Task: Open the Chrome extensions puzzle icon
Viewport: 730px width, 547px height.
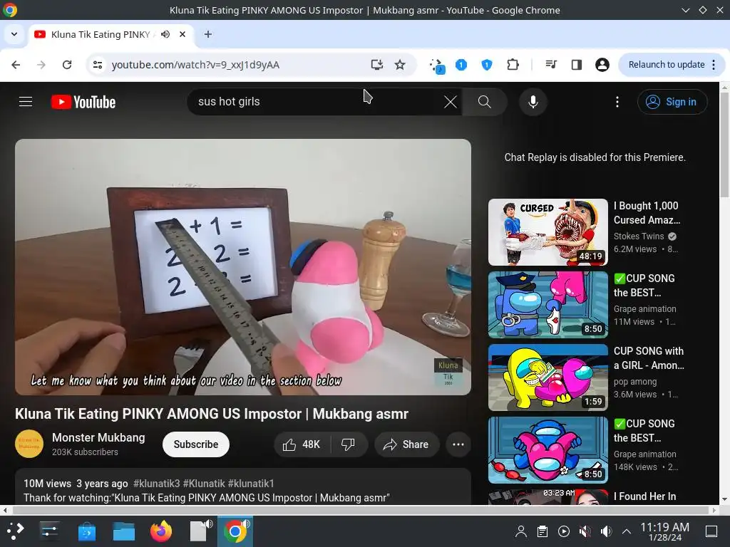Action: [513, 65]
